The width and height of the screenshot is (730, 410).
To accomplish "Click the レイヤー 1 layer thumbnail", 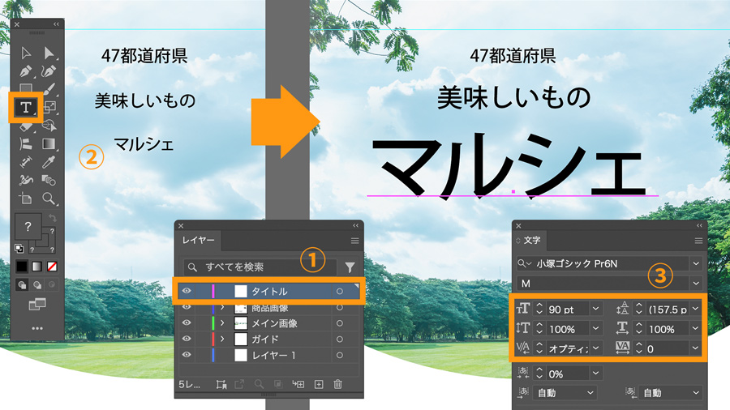I will point(241,355).
